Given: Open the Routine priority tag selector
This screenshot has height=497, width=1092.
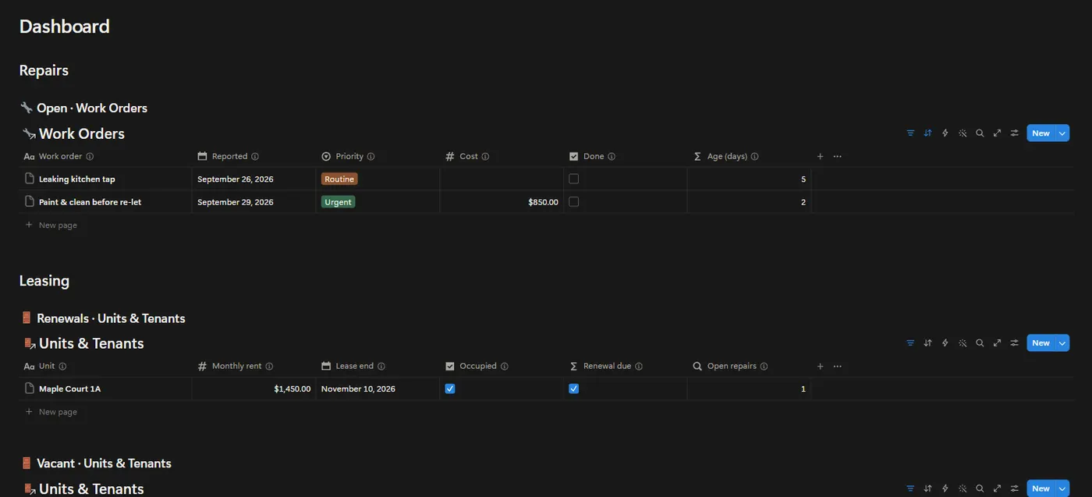Looking at the screenshot, I should [x=339, y=179].
